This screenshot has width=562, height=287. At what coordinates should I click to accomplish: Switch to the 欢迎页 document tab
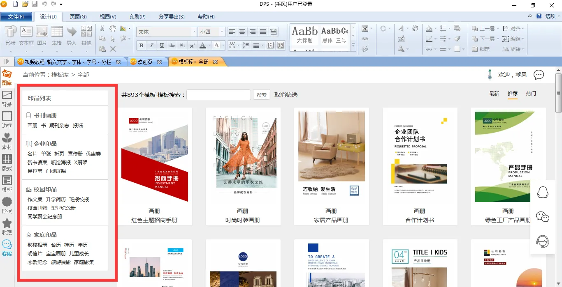[x=145, y=62]
